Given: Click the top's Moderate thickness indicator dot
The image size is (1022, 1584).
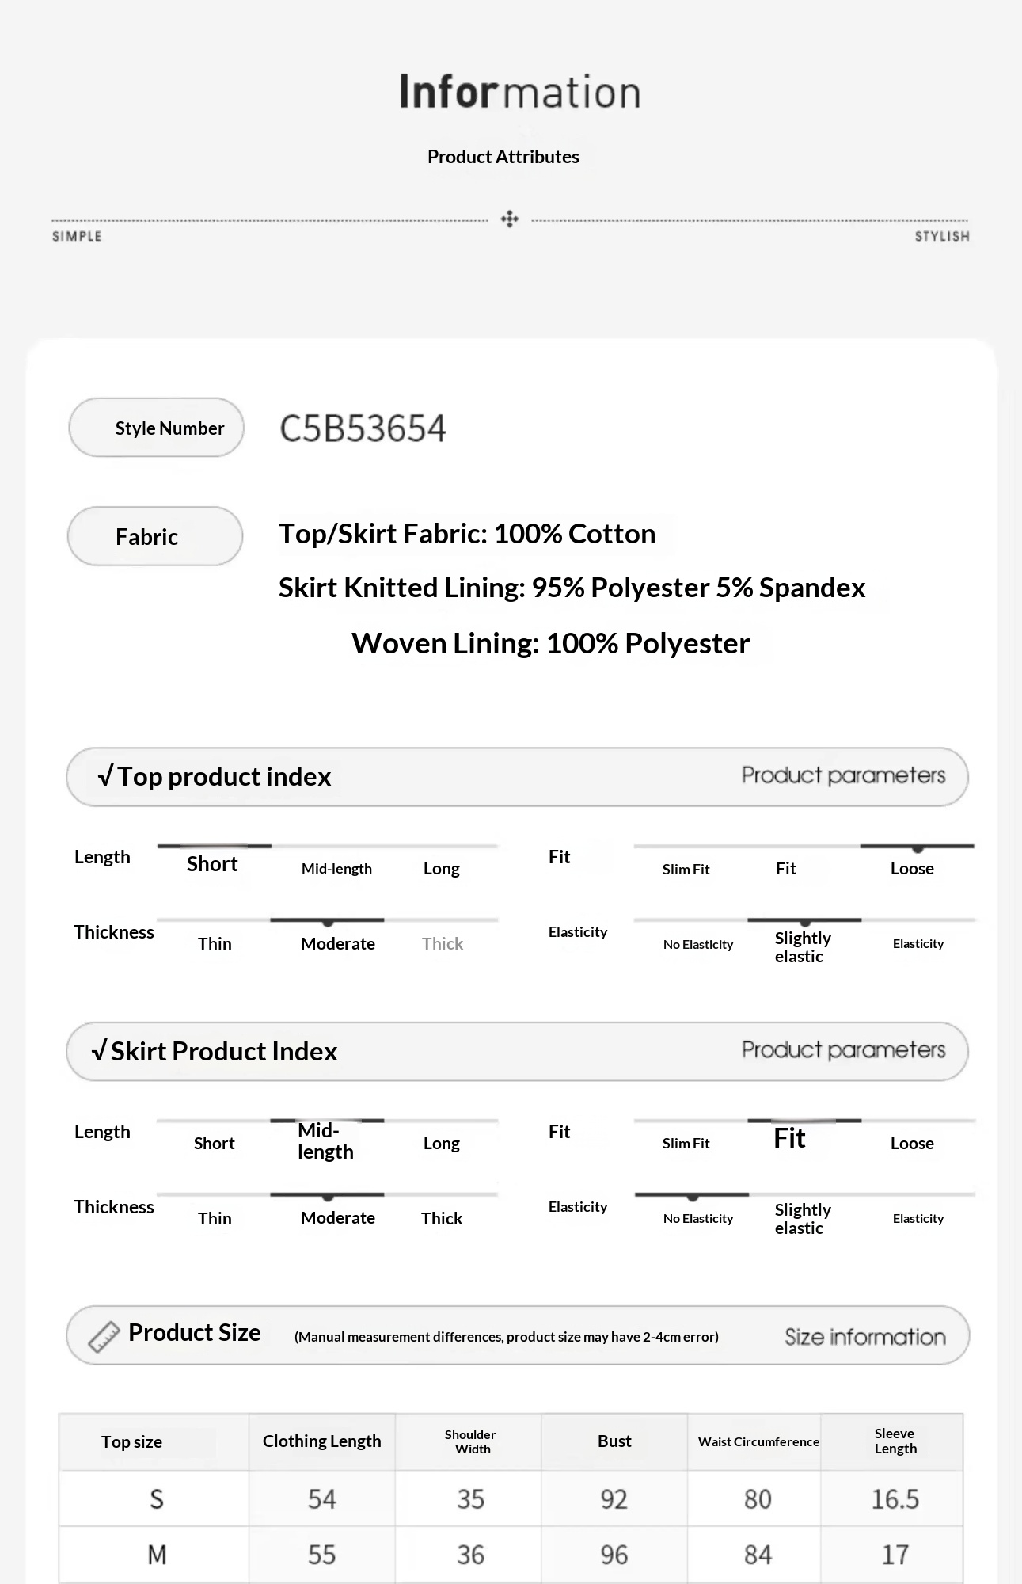Looking at the screenshot, I should click(328, 923).
